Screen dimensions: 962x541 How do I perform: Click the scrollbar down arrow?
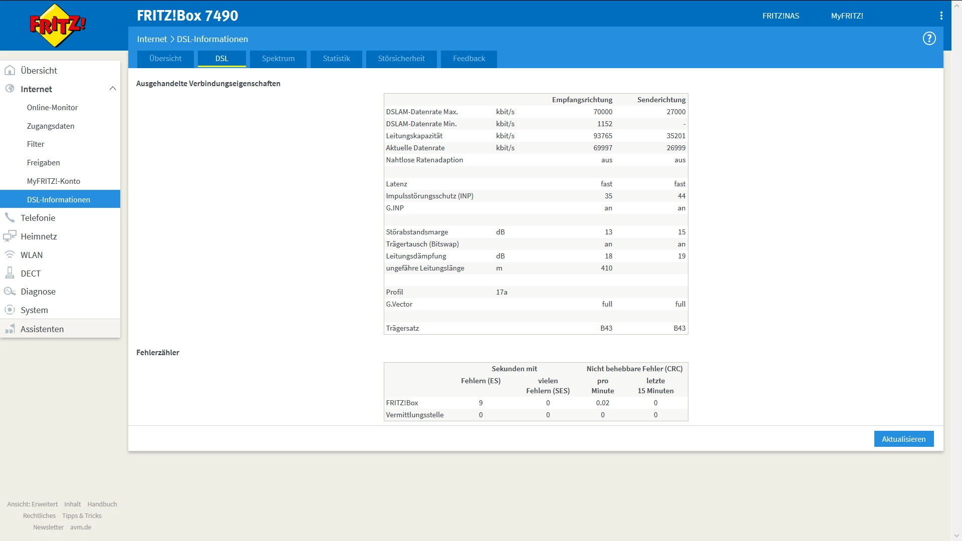(956, 535)
